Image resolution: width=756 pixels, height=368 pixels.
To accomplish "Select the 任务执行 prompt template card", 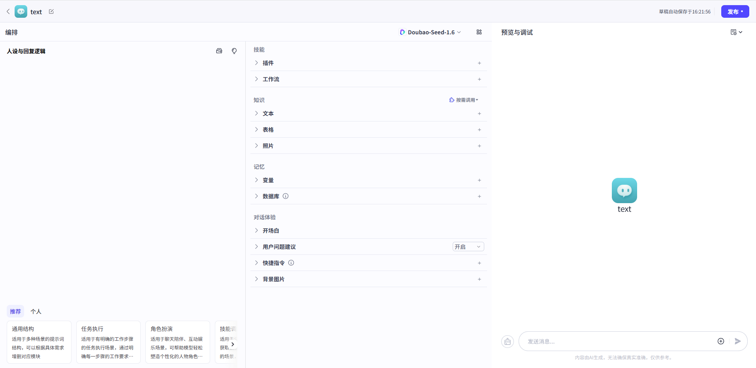I will tap(108, 342).
